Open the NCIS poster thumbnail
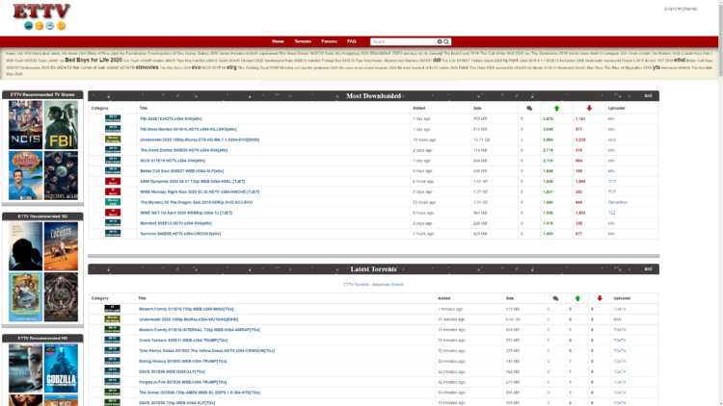 [x=25, y=125]
